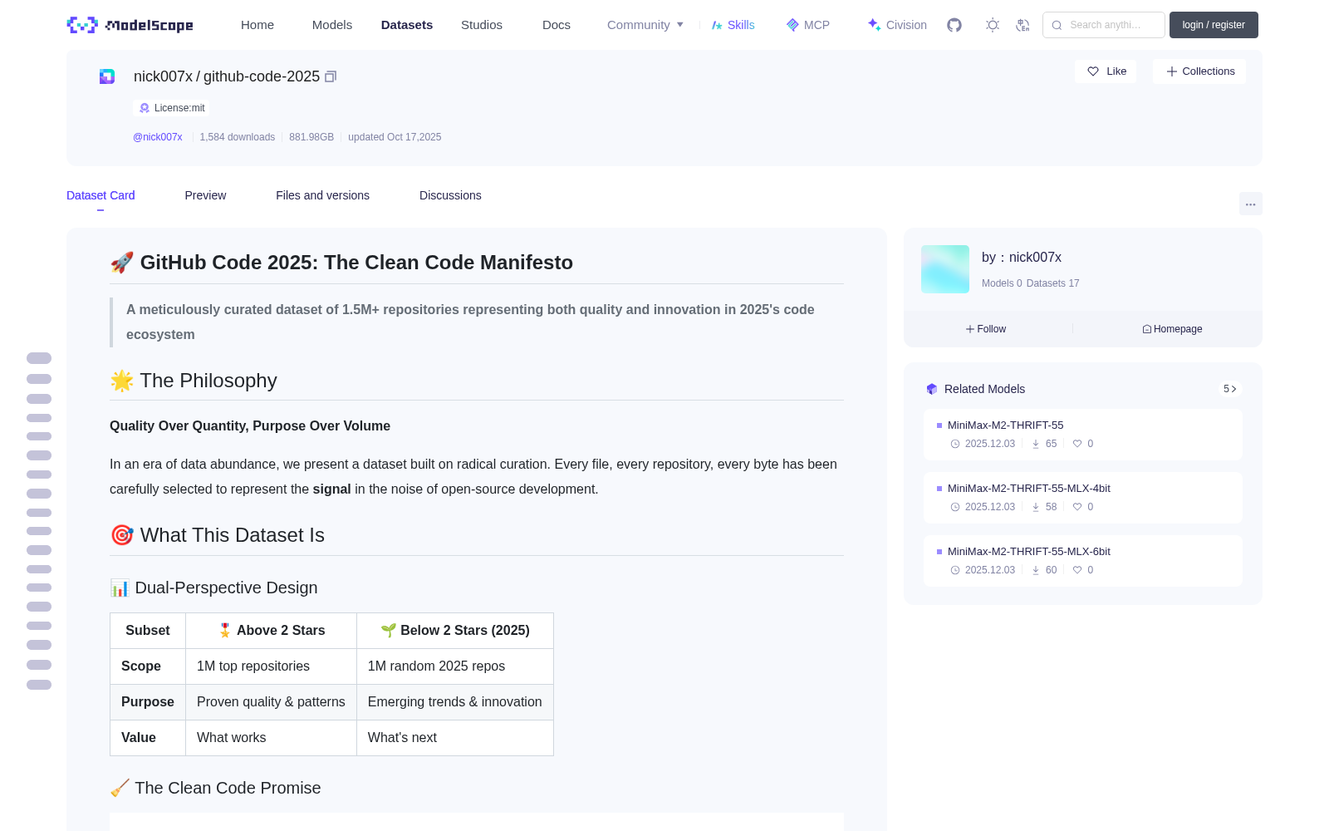Open the GitHub icon link

(954, 25)
